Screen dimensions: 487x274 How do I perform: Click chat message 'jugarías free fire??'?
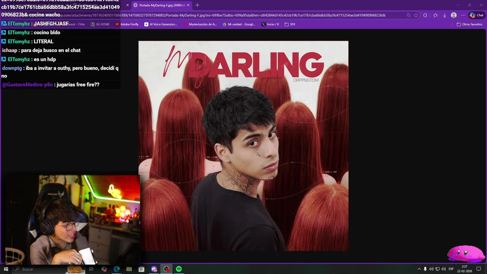coord(78,84)
